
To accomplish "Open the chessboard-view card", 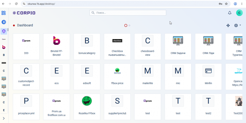I will 148,46.
